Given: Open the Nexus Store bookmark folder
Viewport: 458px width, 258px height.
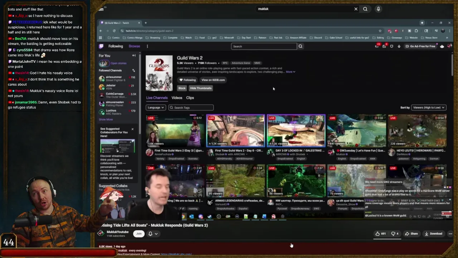Looking at the screenshot, I should 429,38.
